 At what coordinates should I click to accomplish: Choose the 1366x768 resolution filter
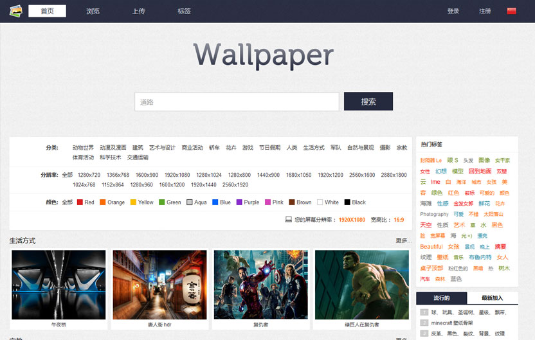click(118, 175)
